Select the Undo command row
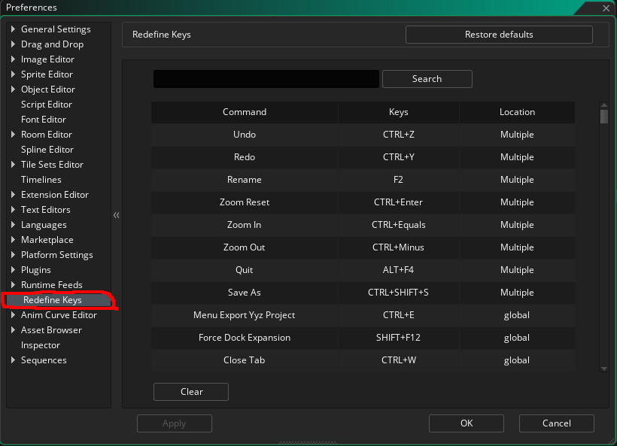 [x=363, y=135]
